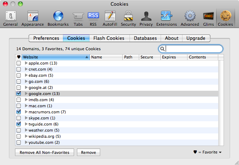Open the Advanced gear pane
Screen dimensions: 239x165
point(190,19)
